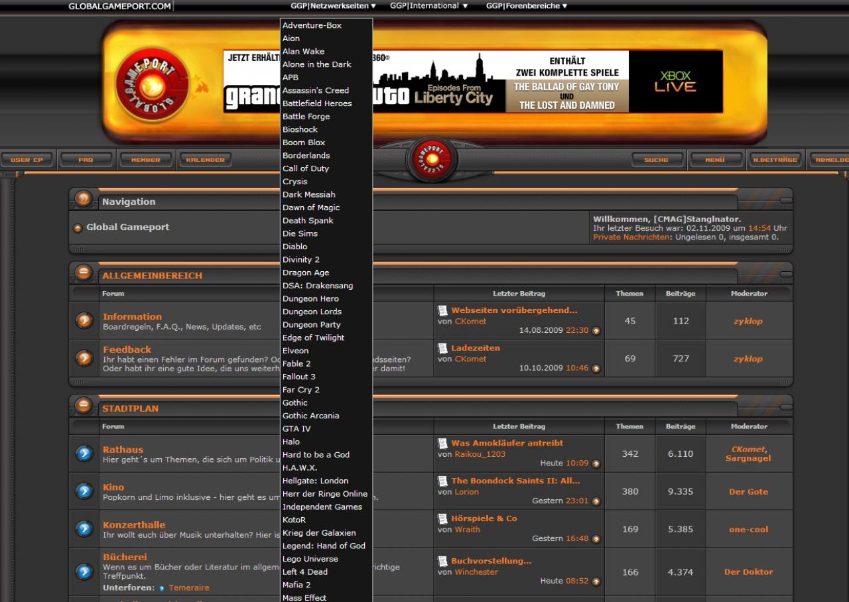Click the post icon beside 'Webseiten vorübergehend...'
The height and width of the screenshot is (602, 849).
[x=442, y=310]
